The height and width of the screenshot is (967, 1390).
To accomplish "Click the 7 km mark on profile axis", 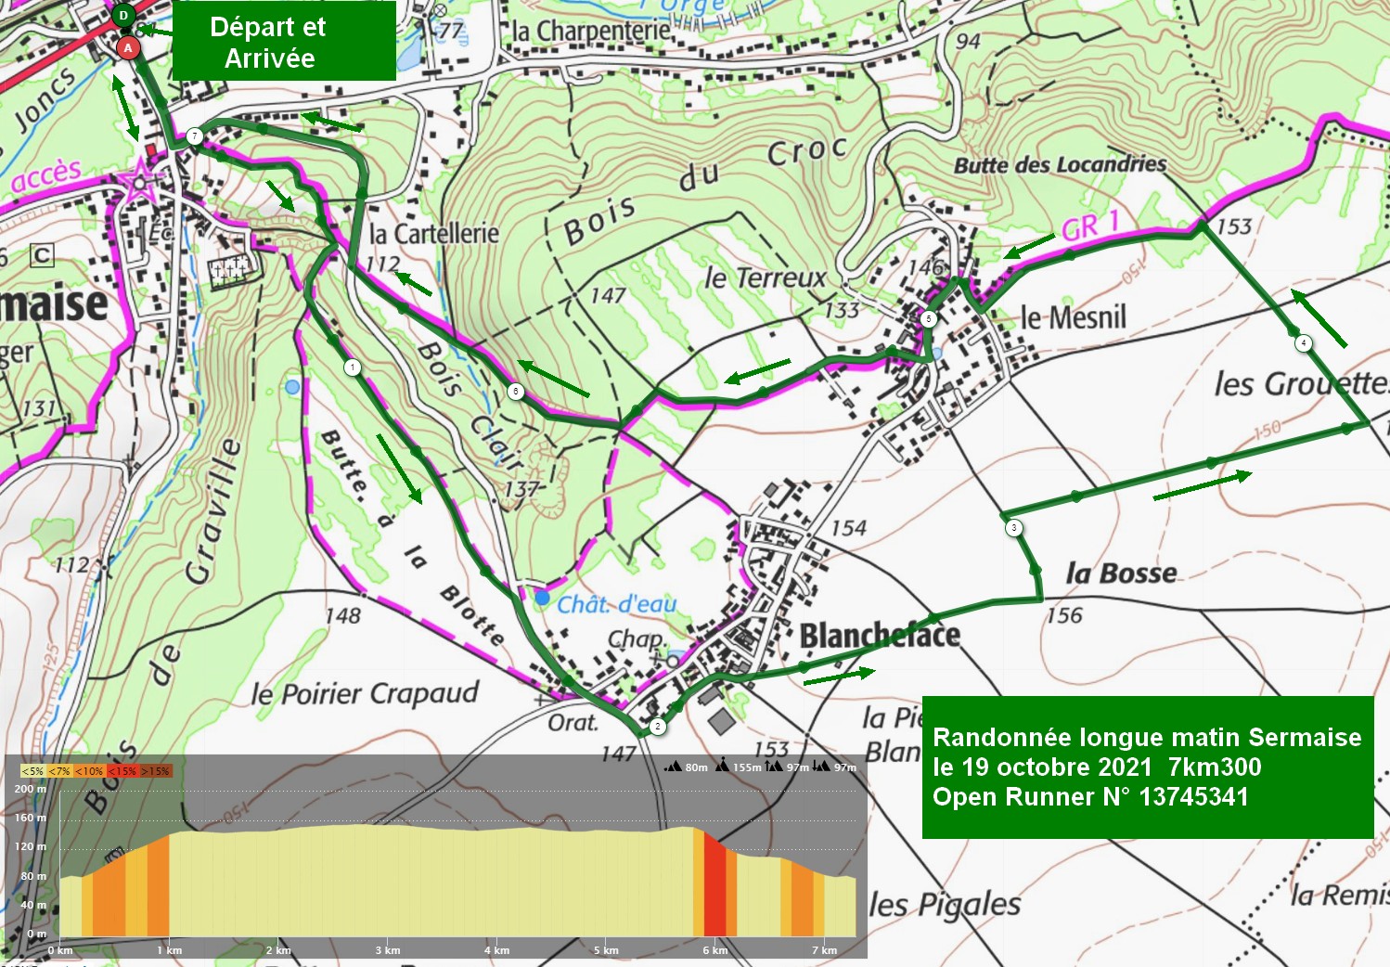I will [x=824, y=949].
